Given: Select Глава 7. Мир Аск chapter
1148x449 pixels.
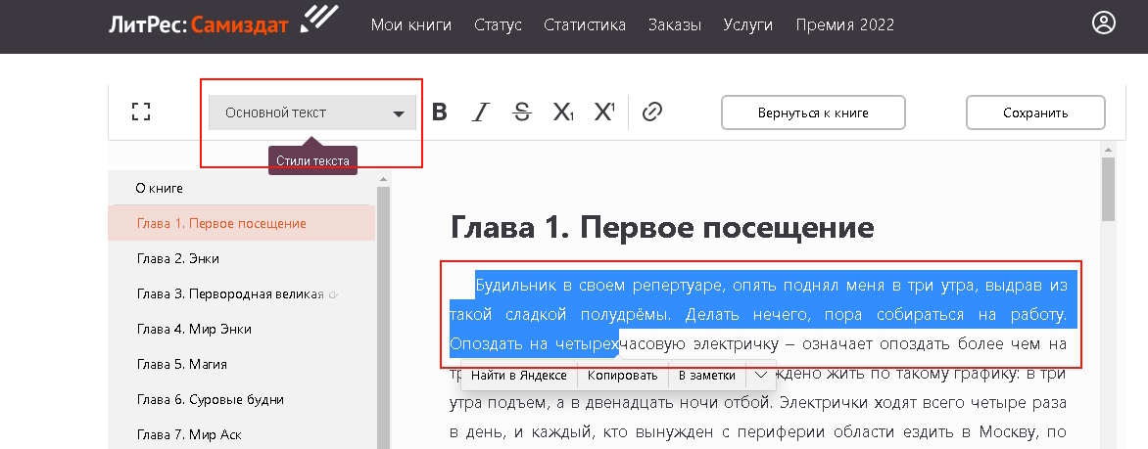Looking at the screenshot, I should pos(242,434).
